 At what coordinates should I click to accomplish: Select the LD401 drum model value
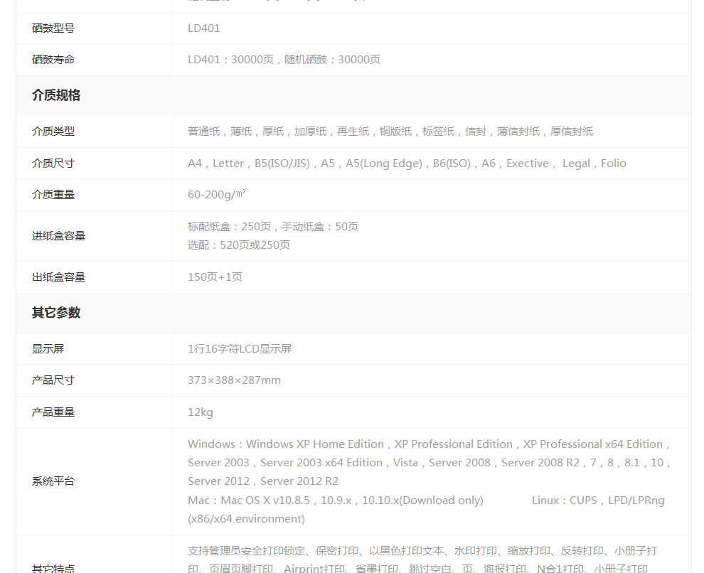[x=204, y=28]
